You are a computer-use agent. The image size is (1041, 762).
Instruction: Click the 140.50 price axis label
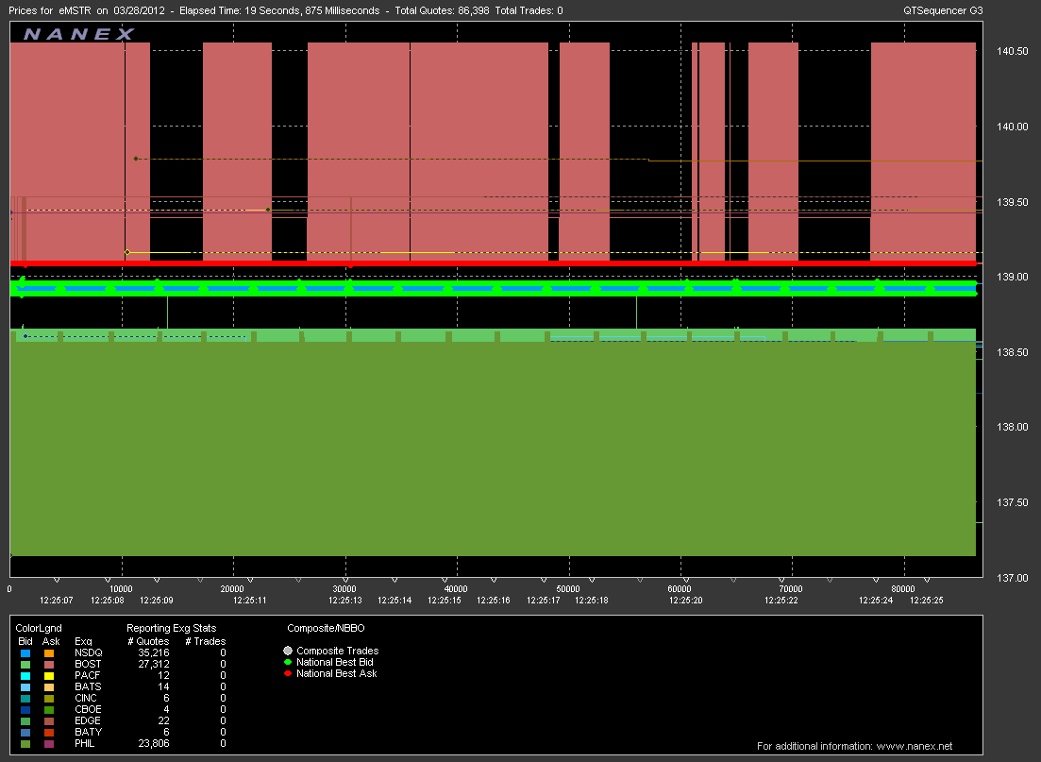(1013, 51)
